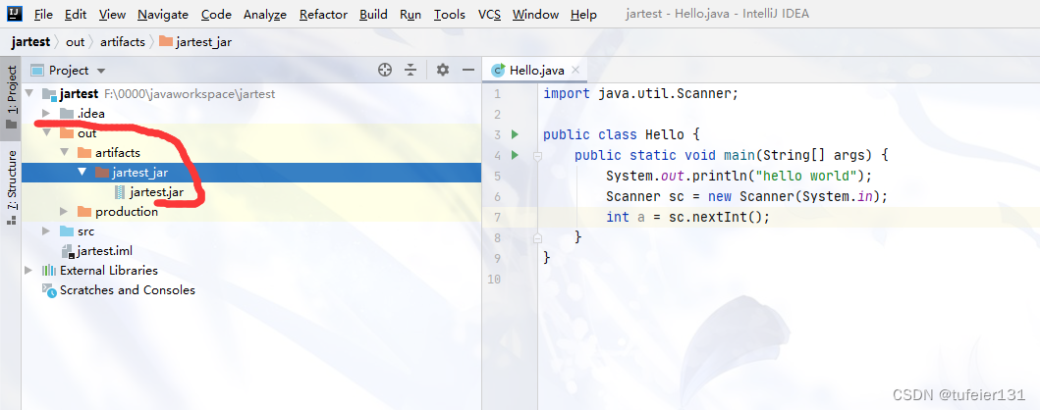
Task: Click fold end marker at line 8
Action: coord(537,237)
